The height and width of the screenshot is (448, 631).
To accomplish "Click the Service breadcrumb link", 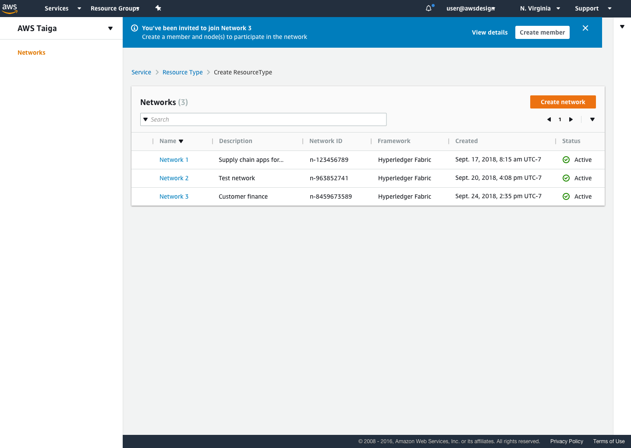I will [x=141, y=72].
